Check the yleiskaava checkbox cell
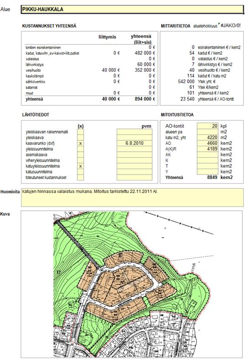This screenshot has height=360, width=246. 80,138
